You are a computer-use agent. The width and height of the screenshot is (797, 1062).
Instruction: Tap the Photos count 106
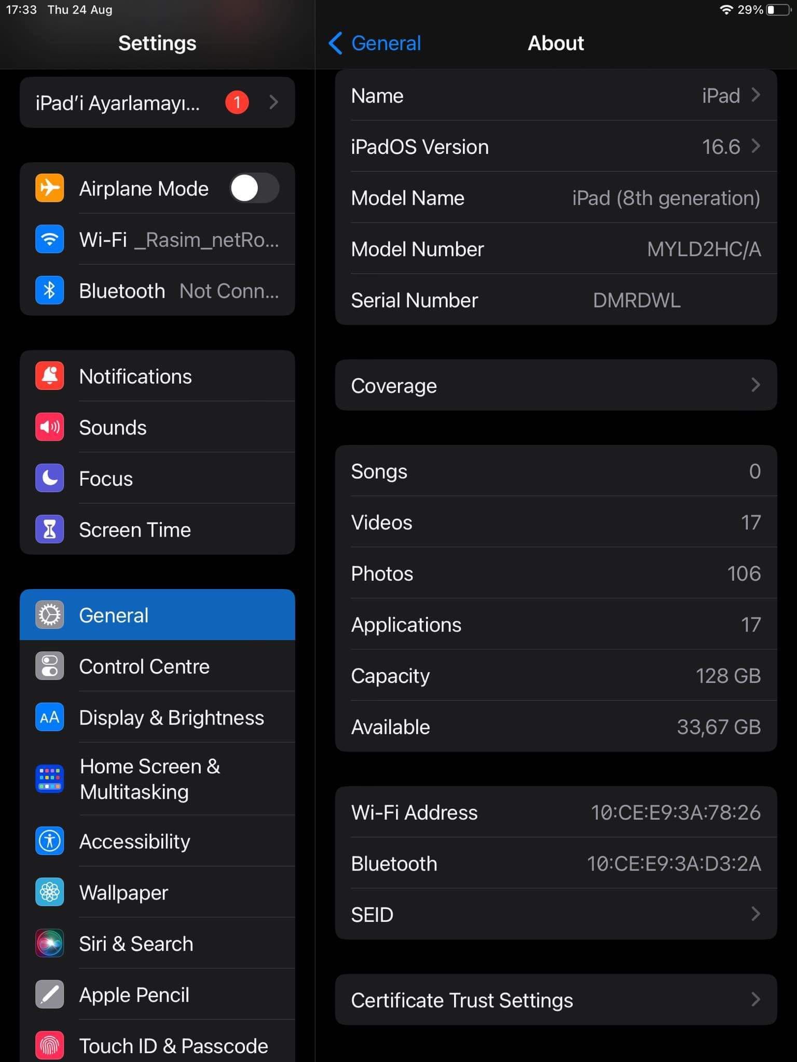(744, 574)
